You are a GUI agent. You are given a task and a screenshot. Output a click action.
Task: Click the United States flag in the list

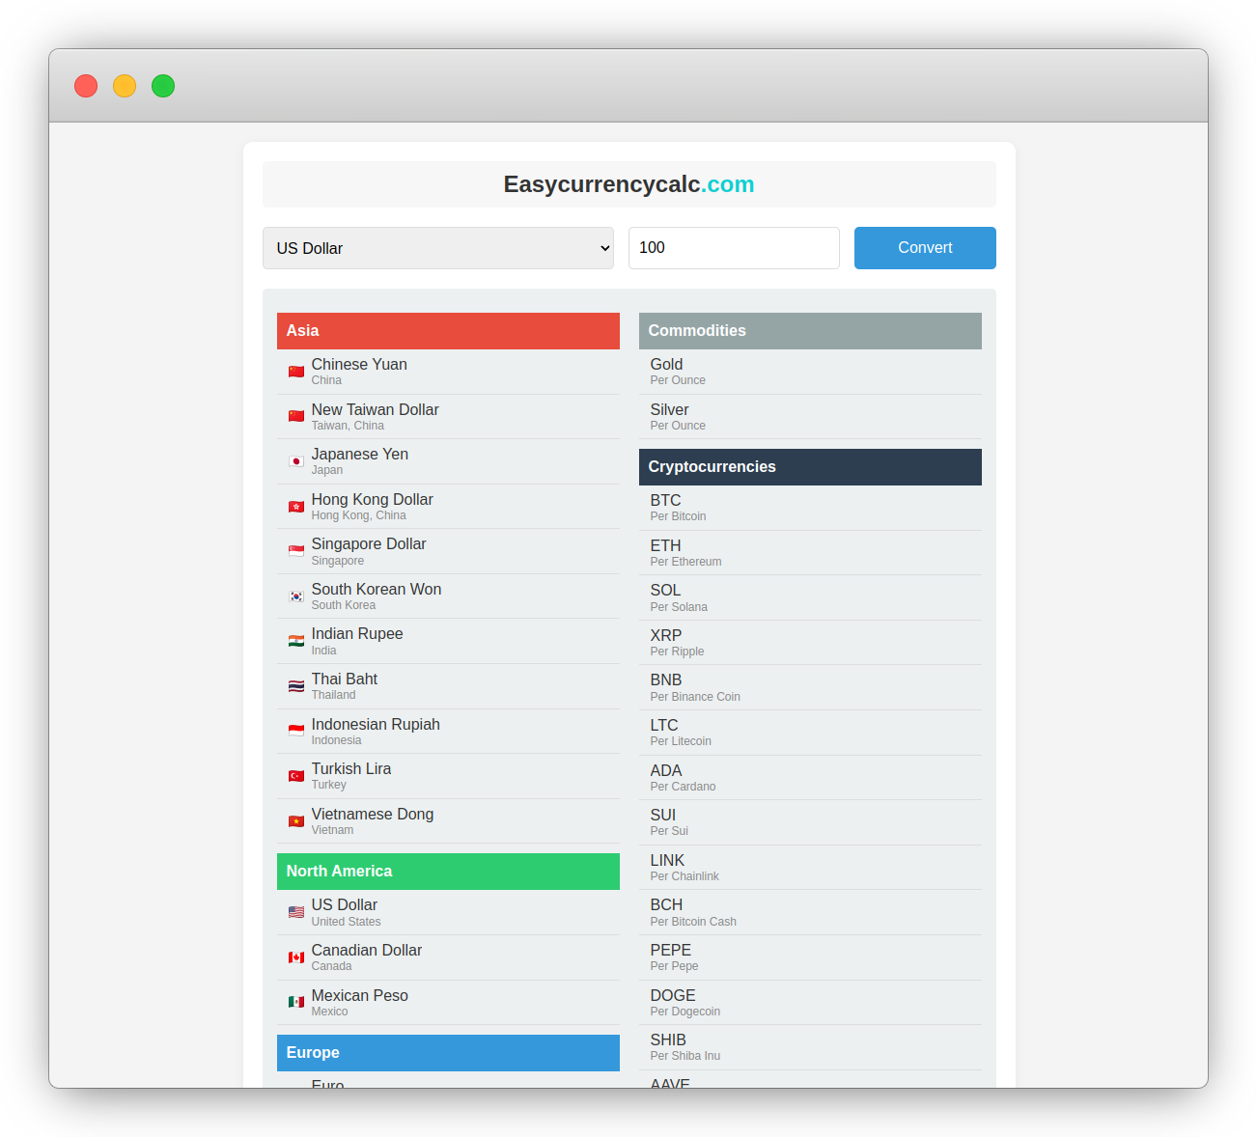point(296,912)
